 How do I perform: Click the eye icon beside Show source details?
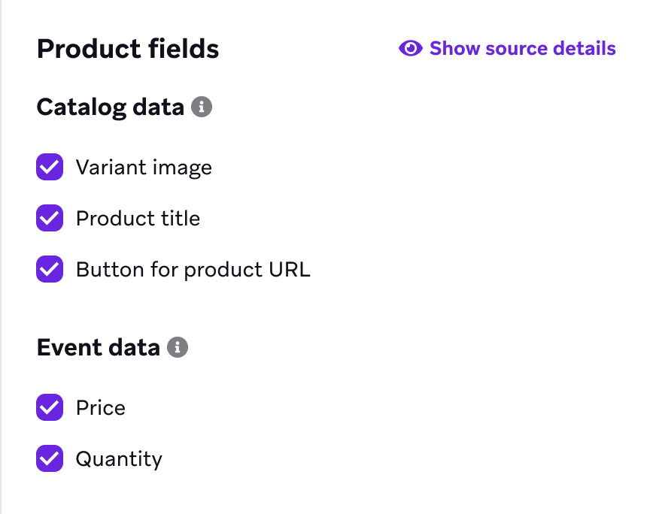410,49
